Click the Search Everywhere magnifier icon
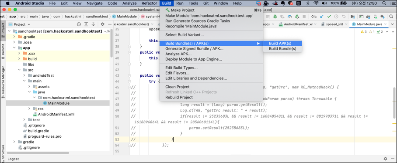The height and width of the screenshot is (163, 397). (391, 17)
